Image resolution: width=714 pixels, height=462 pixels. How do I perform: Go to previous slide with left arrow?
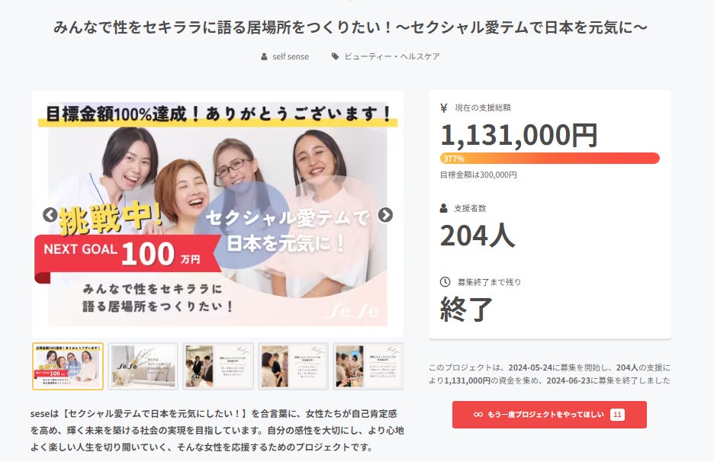pos(50,215)
